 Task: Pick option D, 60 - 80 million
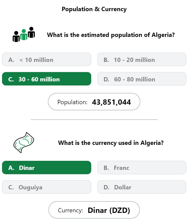tap(142, 79)
